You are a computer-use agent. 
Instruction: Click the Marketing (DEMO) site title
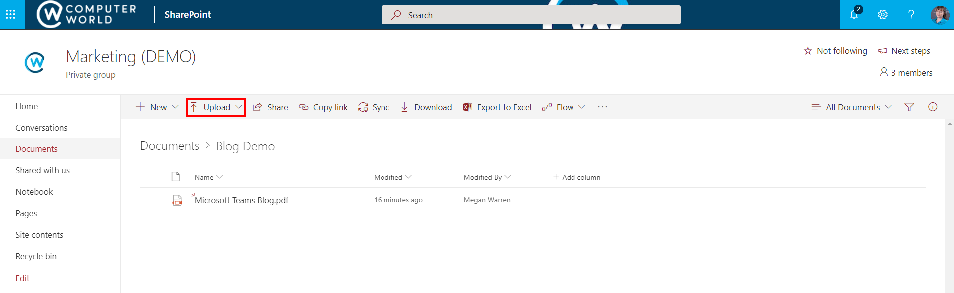pos(131,57)
